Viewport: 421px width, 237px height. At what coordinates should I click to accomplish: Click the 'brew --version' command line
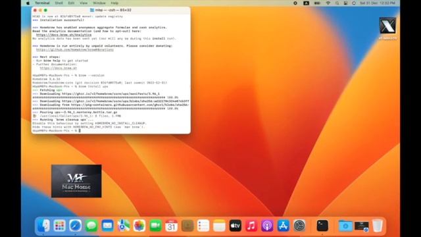coord(68,76)
